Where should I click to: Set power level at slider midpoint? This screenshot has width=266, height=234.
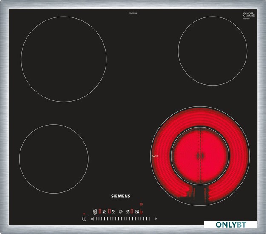pyautogui.click(x=121, y=219)
